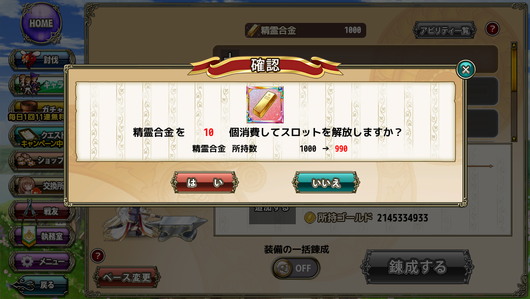Click the scrollbar down arrow on right panel
The width and height of the screenshot is (530, 299).
pos(514,139)
